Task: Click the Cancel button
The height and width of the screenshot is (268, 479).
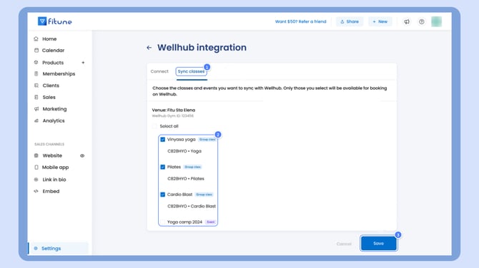Action: (344, 244)
